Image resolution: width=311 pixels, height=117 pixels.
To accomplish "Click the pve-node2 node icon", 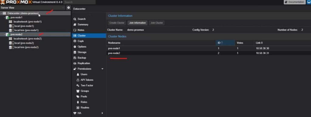I will [8, 35].
